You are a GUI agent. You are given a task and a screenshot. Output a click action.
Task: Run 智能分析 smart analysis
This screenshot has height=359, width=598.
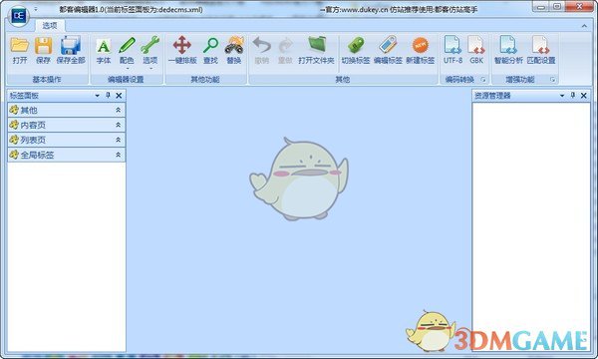[x=508, y=50]
